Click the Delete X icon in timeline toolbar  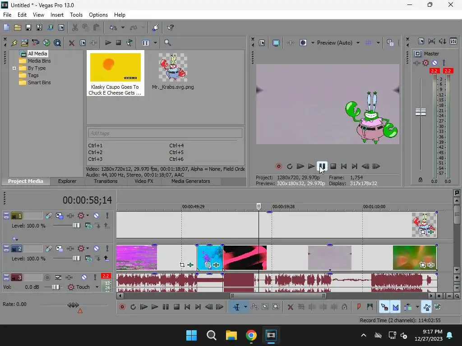290,307
